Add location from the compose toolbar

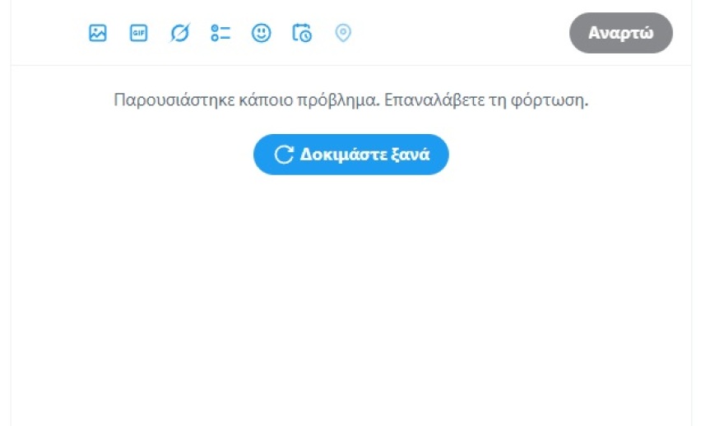pyautogui.click(x=343, y=33)
